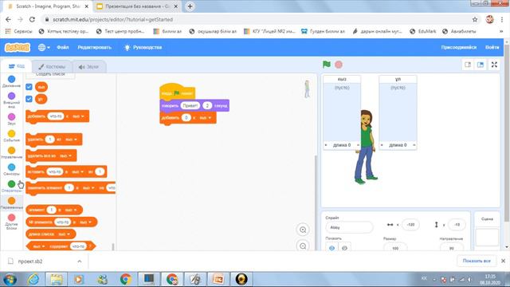Open EduMark bookmark
The image size is (510, 287).
click(423, 31)
